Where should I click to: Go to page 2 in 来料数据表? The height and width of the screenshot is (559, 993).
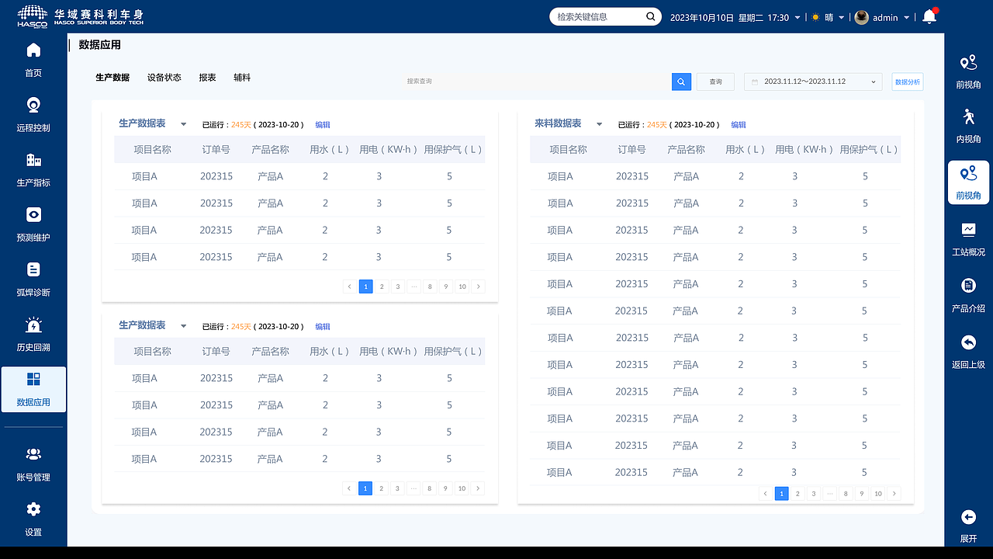pyautogui.click(x=798, y=494)
